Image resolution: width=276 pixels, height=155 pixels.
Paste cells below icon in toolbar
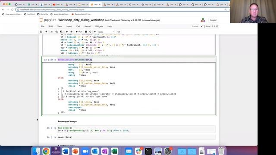pyautogui.click(x=61, y=32)
